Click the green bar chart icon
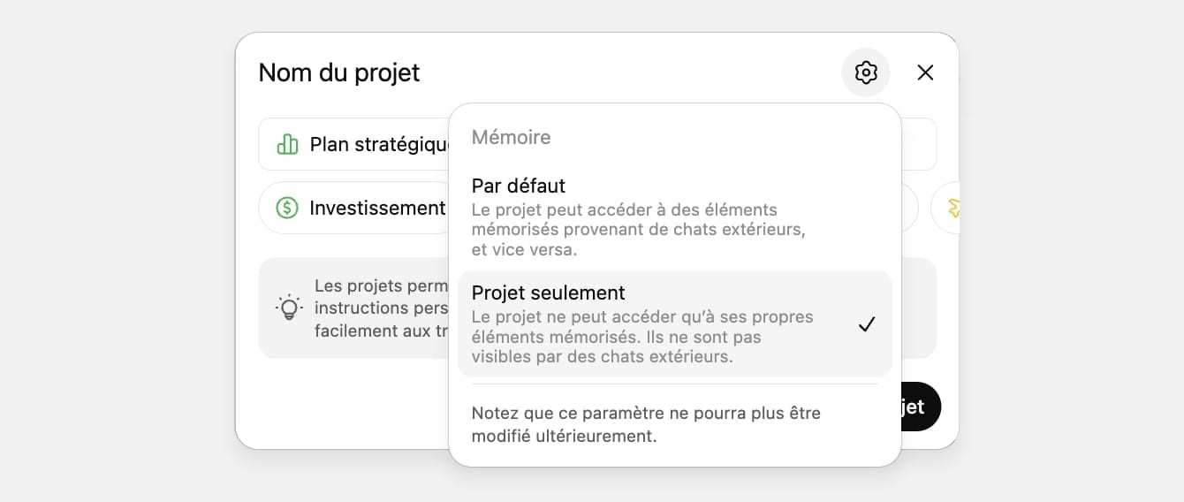Image resolution: width=1184 pixels, height=502 pixels. click(x=287, y=144)
